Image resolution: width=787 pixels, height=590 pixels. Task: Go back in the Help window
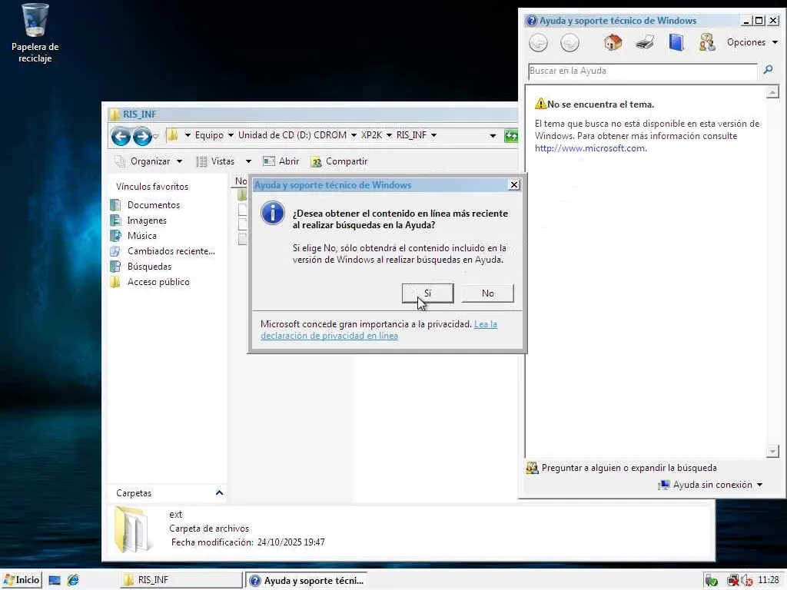539,43
